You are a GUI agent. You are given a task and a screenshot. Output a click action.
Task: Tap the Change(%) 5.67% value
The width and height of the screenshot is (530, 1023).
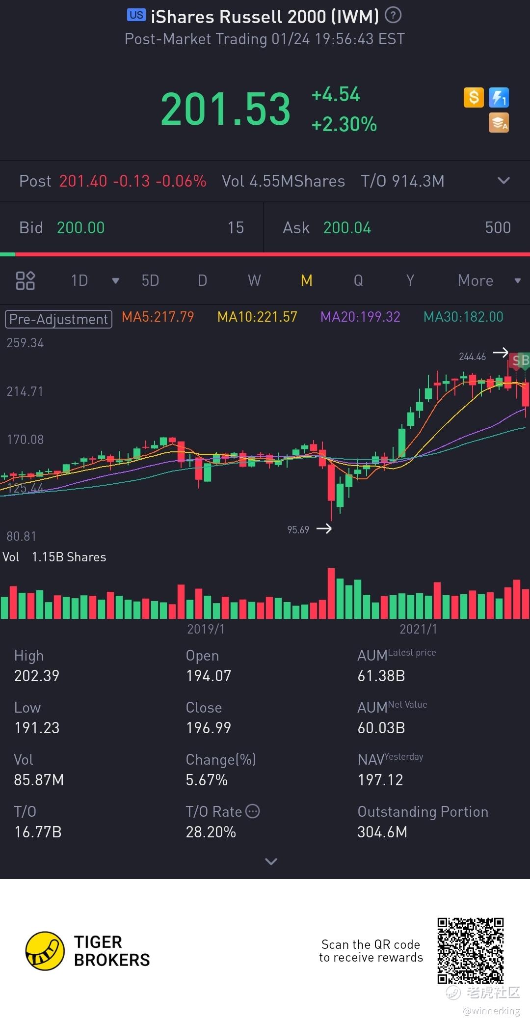click(x=207, y=780)
